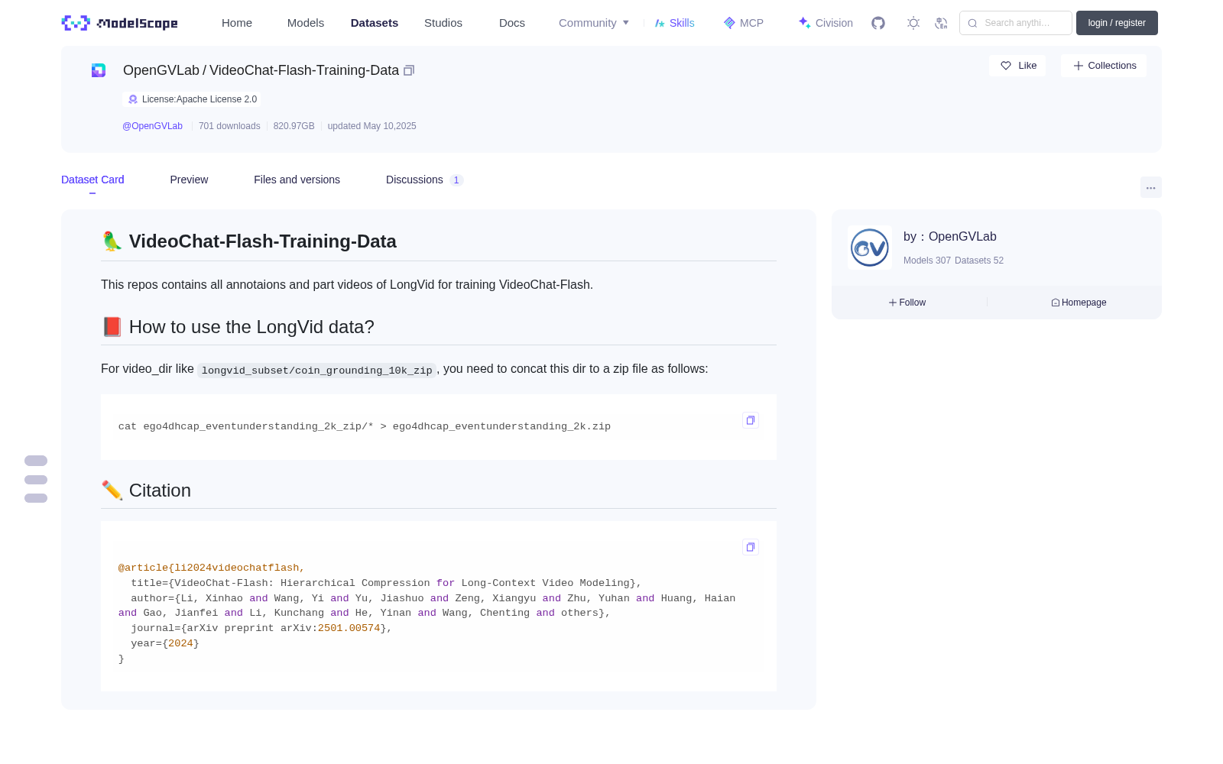Click the middle pill in left floating outline
1223x764 pixels.
[36, 480]
